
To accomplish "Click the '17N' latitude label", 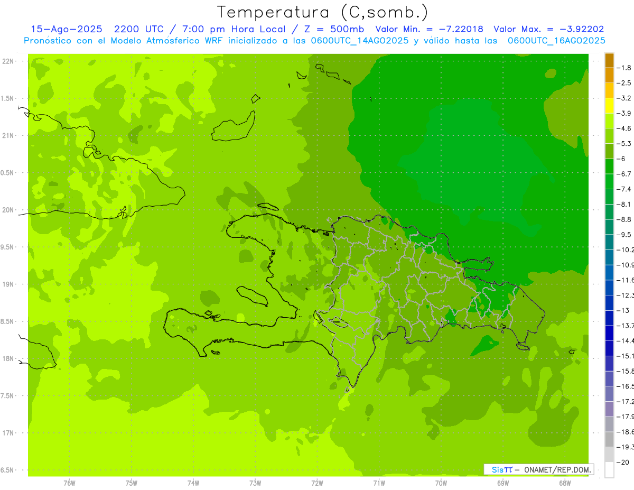I will 7,433.
